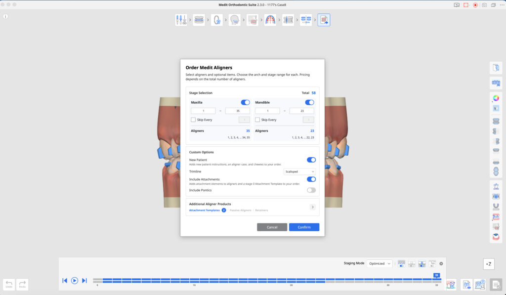Check Skip Every under Maxilla

pos(193,120)
